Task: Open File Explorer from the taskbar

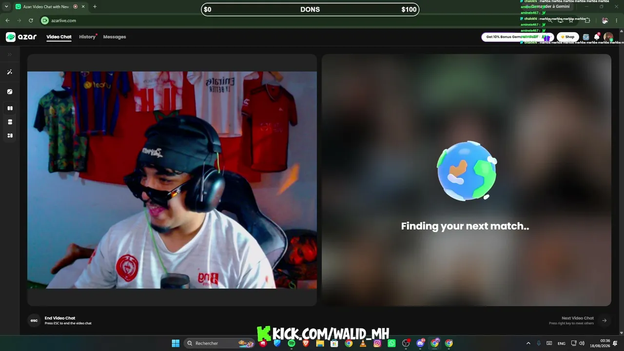Action: pos(320,343)
